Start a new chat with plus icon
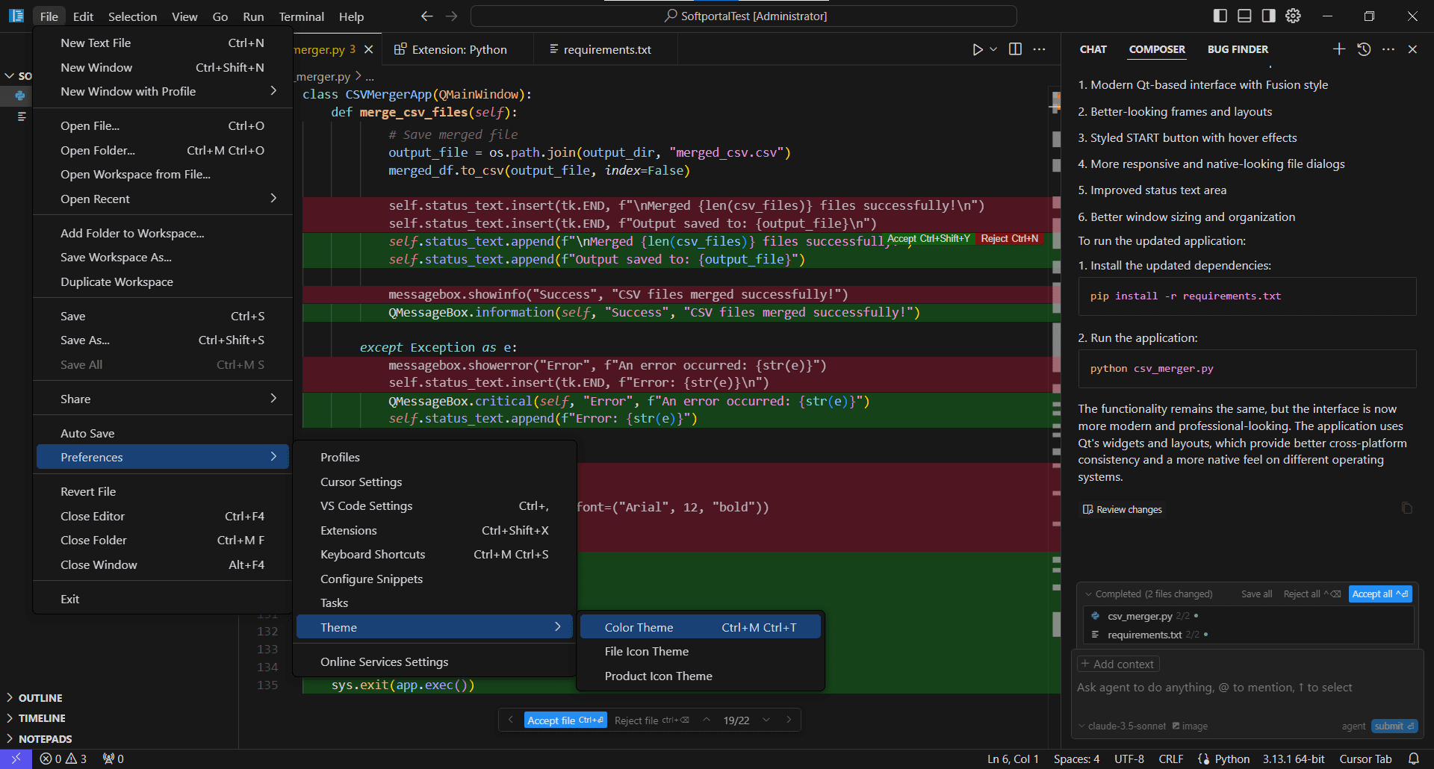 1339,49
